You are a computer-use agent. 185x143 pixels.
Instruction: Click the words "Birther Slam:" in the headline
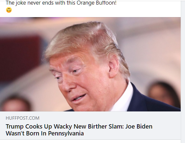[x=106, y=126]
